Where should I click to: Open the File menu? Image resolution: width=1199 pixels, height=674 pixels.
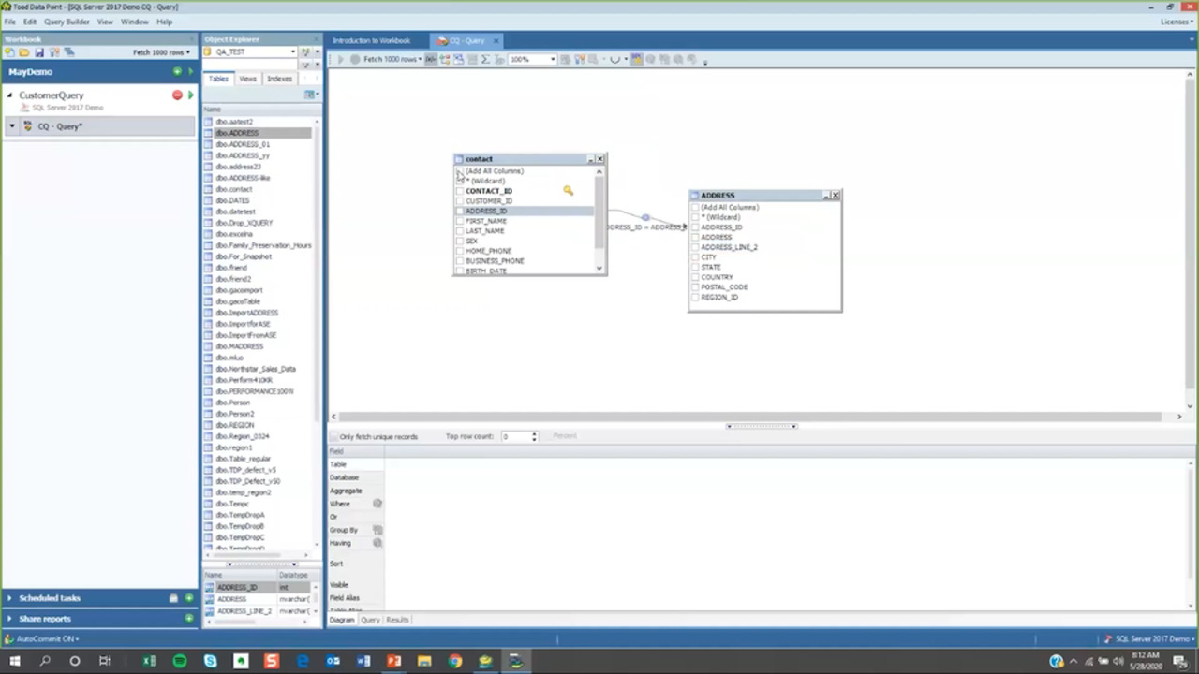9,22
